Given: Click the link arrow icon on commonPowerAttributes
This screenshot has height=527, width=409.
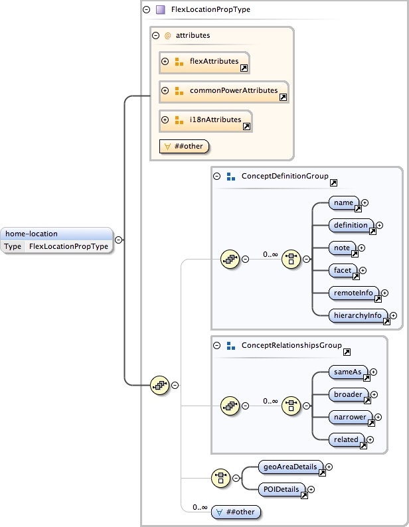Looking at the screenshot, I should [x=283, y=97].
